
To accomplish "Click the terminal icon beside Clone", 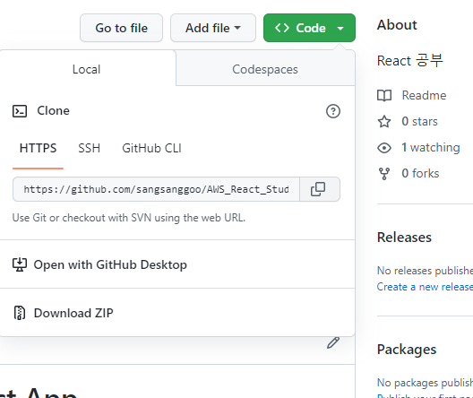I will (20, 111).
